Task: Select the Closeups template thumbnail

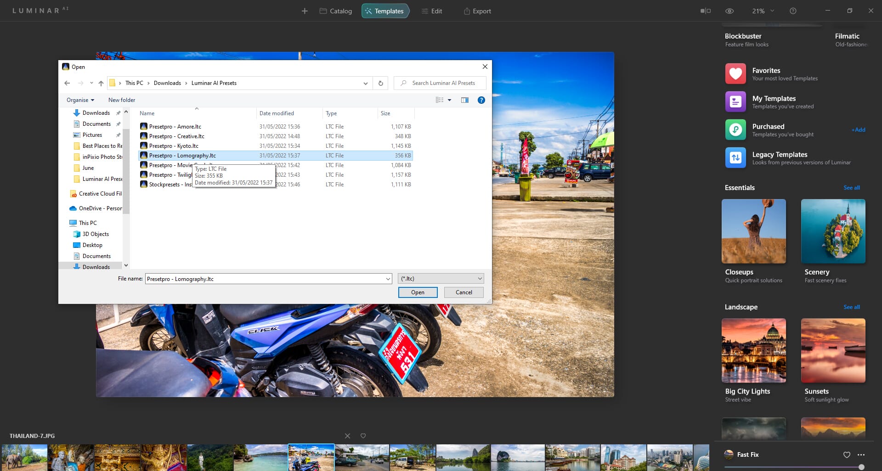Action: click(x=754, y=231)
